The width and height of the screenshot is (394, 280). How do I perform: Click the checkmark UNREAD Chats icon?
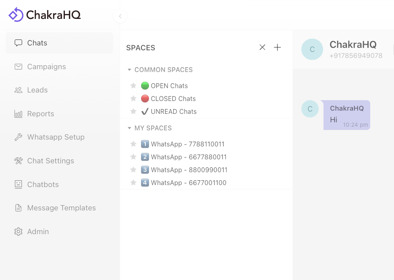(145, 111)
